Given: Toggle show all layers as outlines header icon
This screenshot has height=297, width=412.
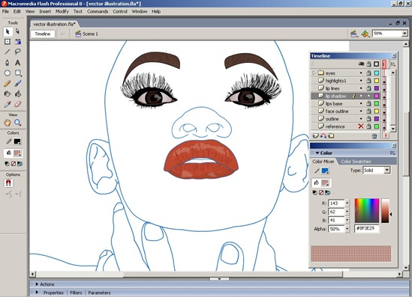Looking at the screenshot, I should point(377,64).
